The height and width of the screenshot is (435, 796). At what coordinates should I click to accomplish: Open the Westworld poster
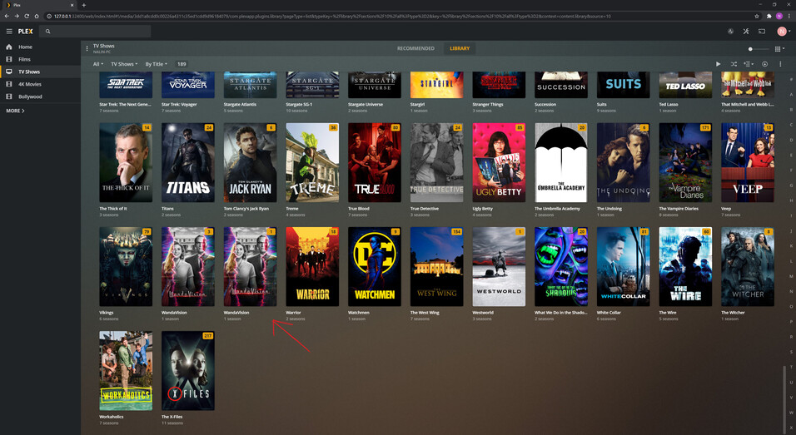coord(499,267)
